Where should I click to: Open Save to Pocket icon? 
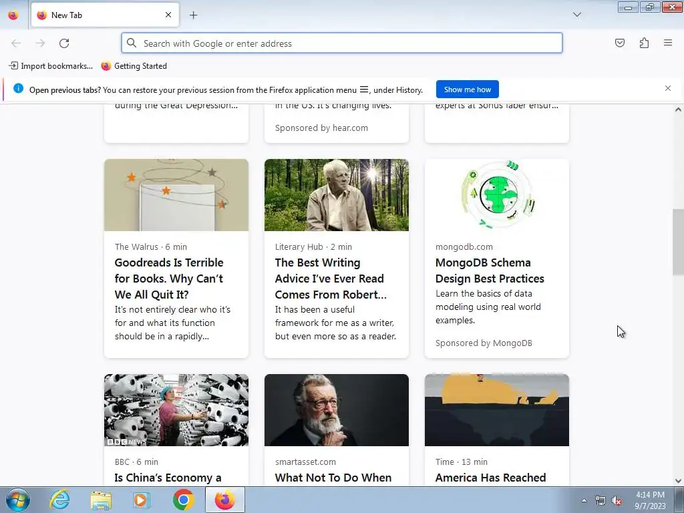[x=619, y=43]
